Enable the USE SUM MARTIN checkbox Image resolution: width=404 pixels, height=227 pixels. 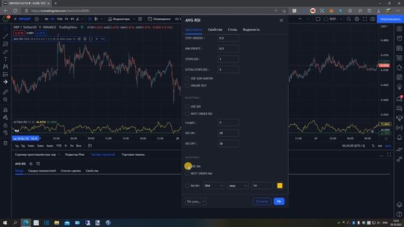click(x=187, y=78)
